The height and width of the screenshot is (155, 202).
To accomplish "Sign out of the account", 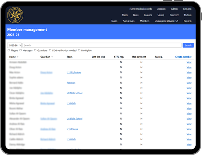I will pos(187,9).
